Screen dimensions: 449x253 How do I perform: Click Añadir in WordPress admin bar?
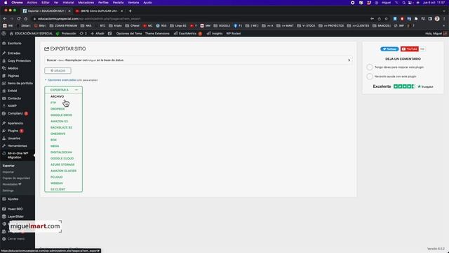(x=98, y=34)
